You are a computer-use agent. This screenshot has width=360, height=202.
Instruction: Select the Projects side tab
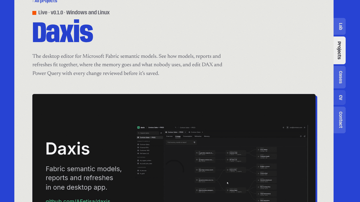click(340, 50)
